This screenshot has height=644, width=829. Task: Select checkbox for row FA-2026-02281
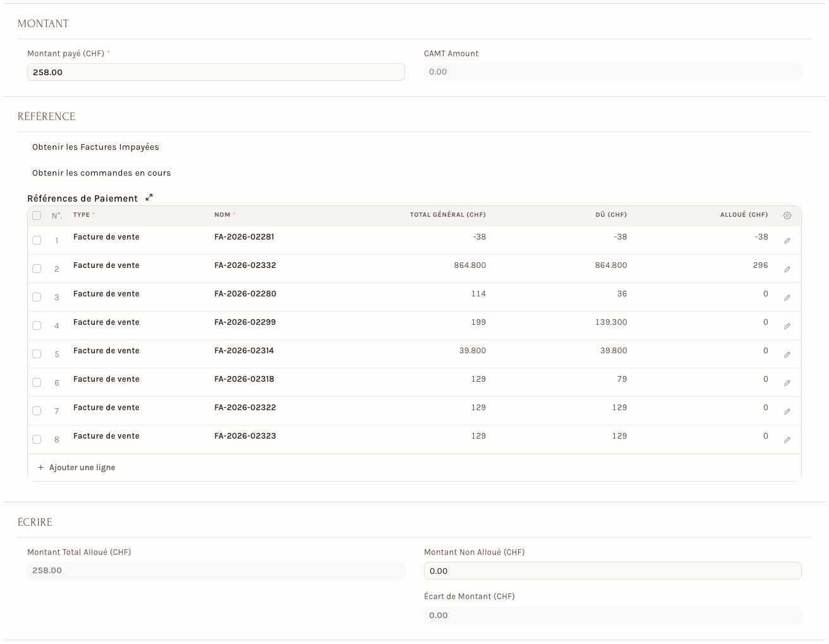coord(37,240)
